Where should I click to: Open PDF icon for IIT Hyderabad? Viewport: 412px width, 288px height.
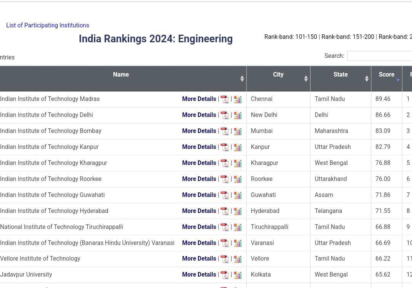point(225,211)
